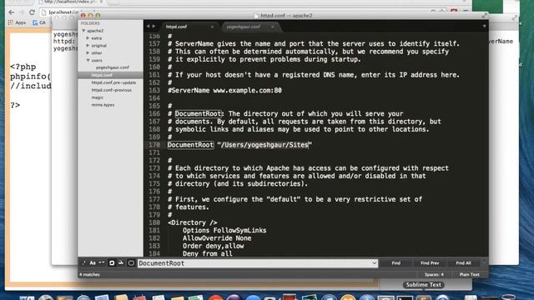The height and width of the screenshot is (300, 534).
Task: Enter full screen via Sublime title bar icon
Action: click(x=484, y=15)
